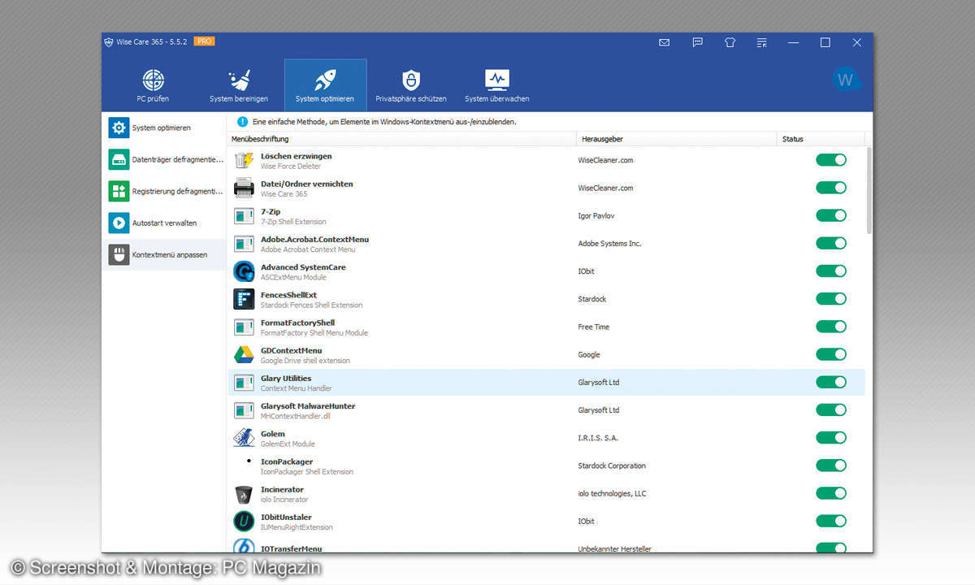This screenshot has width=975, height=585.
Task: Click the FormatFactoryShell row icon
Action: coord(244,327)
